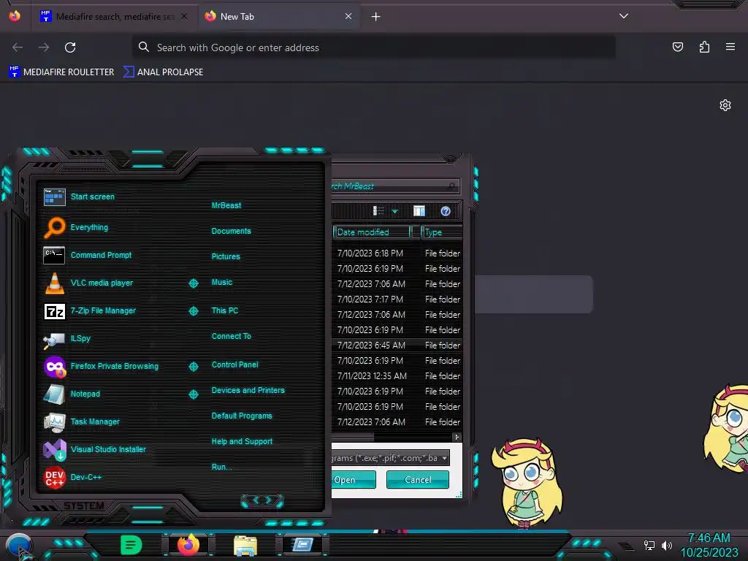Open Visual Studio Installer
The height and width of the screenshot is (561, 748).
pyautogui.click(x=95, y=449)
